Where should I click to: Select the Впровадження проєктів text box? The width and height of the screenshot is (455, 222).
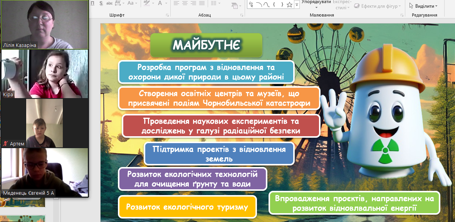354,203
